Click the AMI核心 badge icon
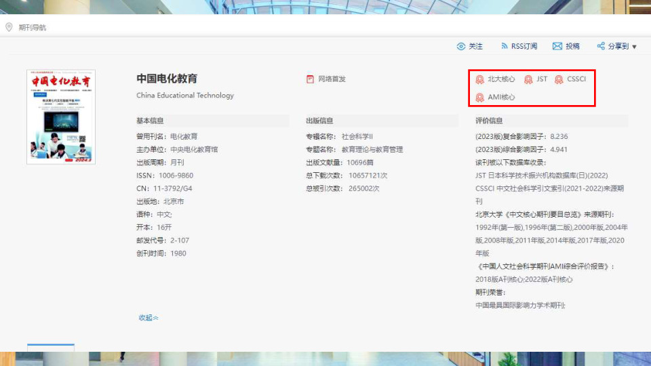651x366 pixels. (x=480, y=98)
